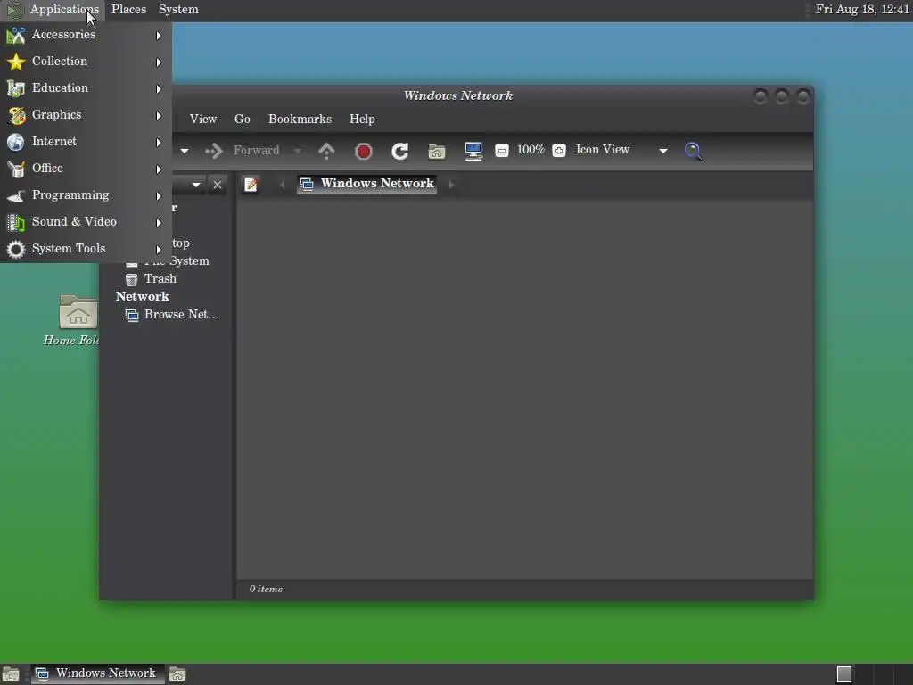Image resolution: width=913 pixels, height=685 pixels.
Task: Click Show Desktop icon in bottom panel
Action: [x=11, y=674]
